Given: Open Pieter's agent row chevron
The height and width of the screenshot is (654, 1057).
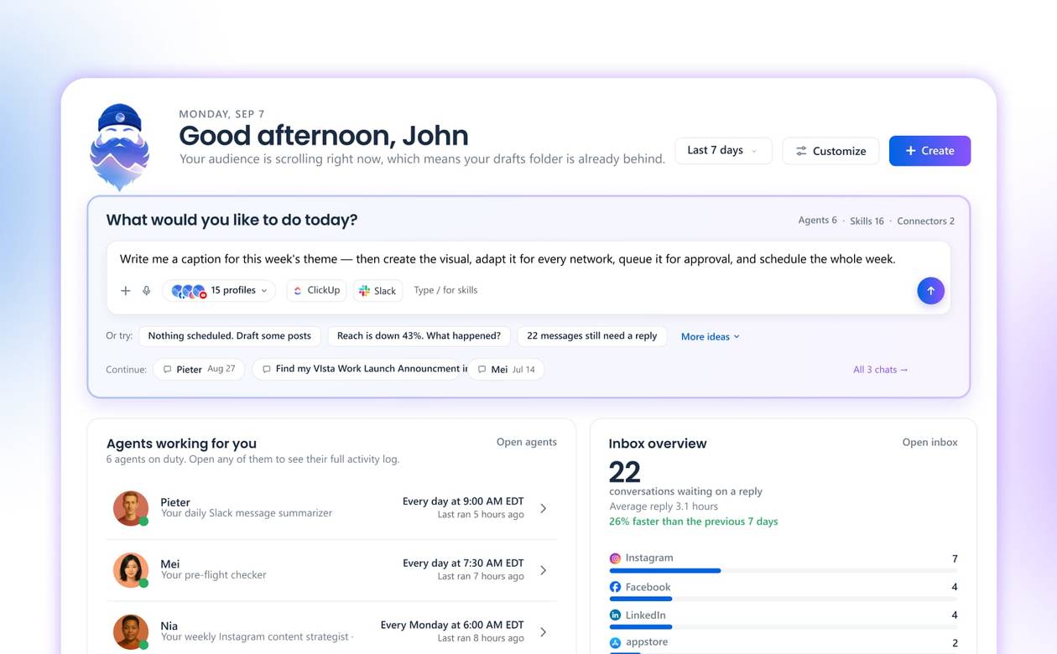Looking at the screenshot, I should pos(544,508).
